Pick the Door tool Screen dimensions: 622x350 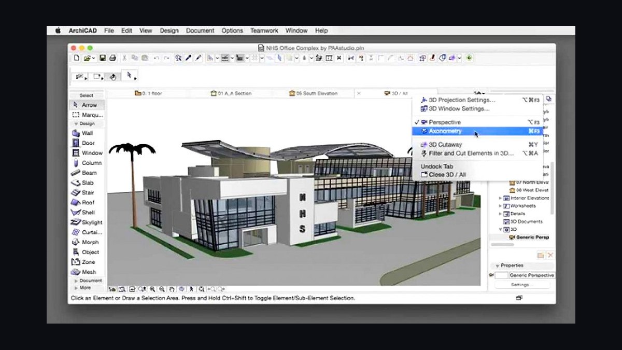pos(87,143)
